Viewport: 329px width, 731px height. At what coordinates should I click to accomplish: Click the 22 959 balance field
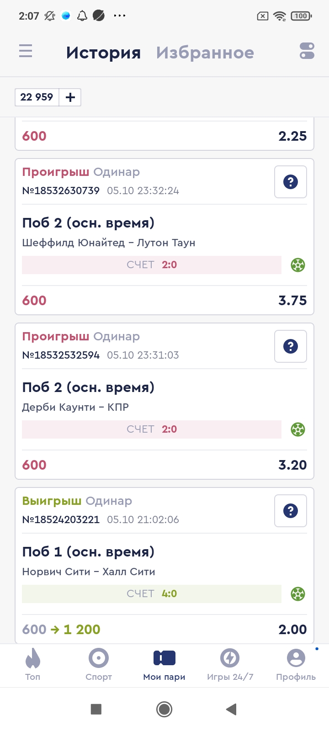coord(37,97)
